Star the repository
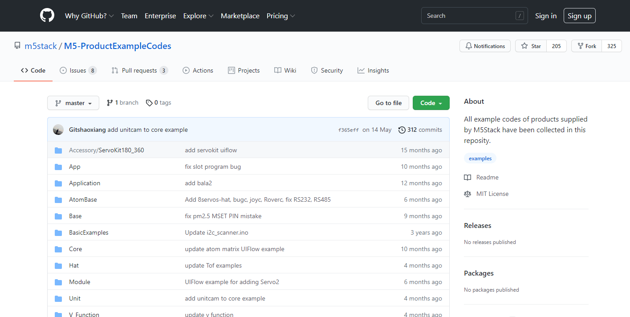630x317 pixels. 531,46
